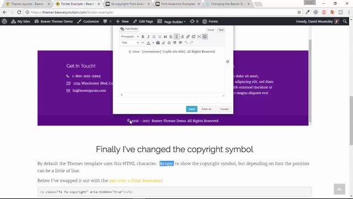Click the Save As button
The image size is (353, 199).
pyautogui.click(x=207, y=109)
